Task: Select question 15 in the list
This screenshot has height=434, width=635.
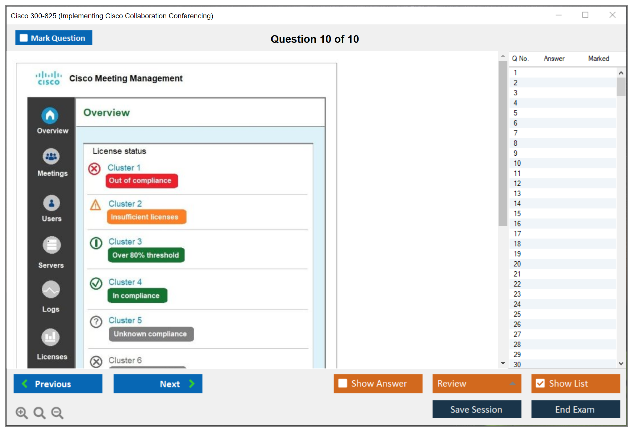Action: pyautogui.click(x=517, y=213)
